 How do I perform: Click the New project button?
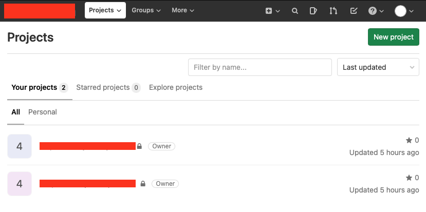(x=393, y=37)
